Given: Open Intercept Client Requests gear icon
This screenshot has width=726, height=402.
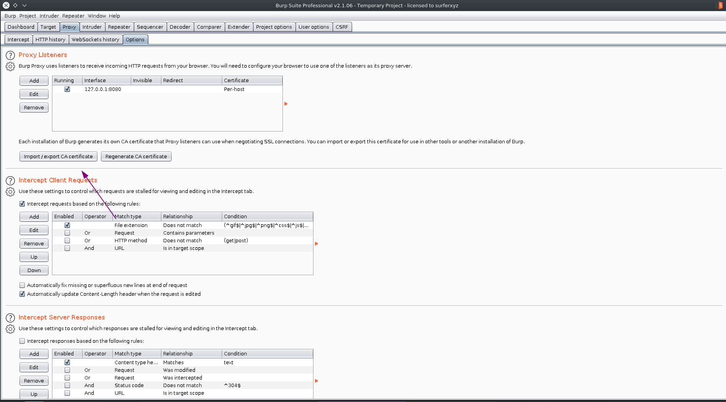Looking at the screenshot, I should pyautogui.click(x=10, y=192).
